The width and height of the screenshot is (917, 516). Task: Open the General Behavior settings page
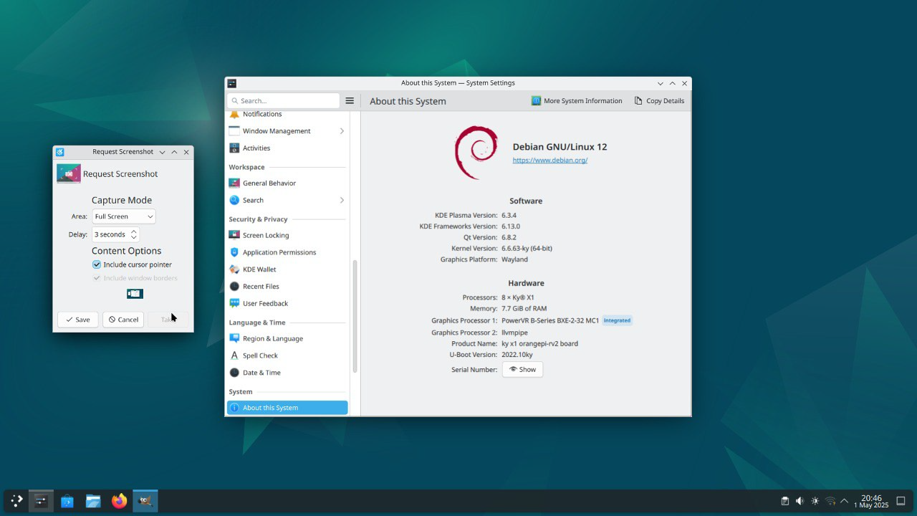pyautogui.click(x=287, y=183)
